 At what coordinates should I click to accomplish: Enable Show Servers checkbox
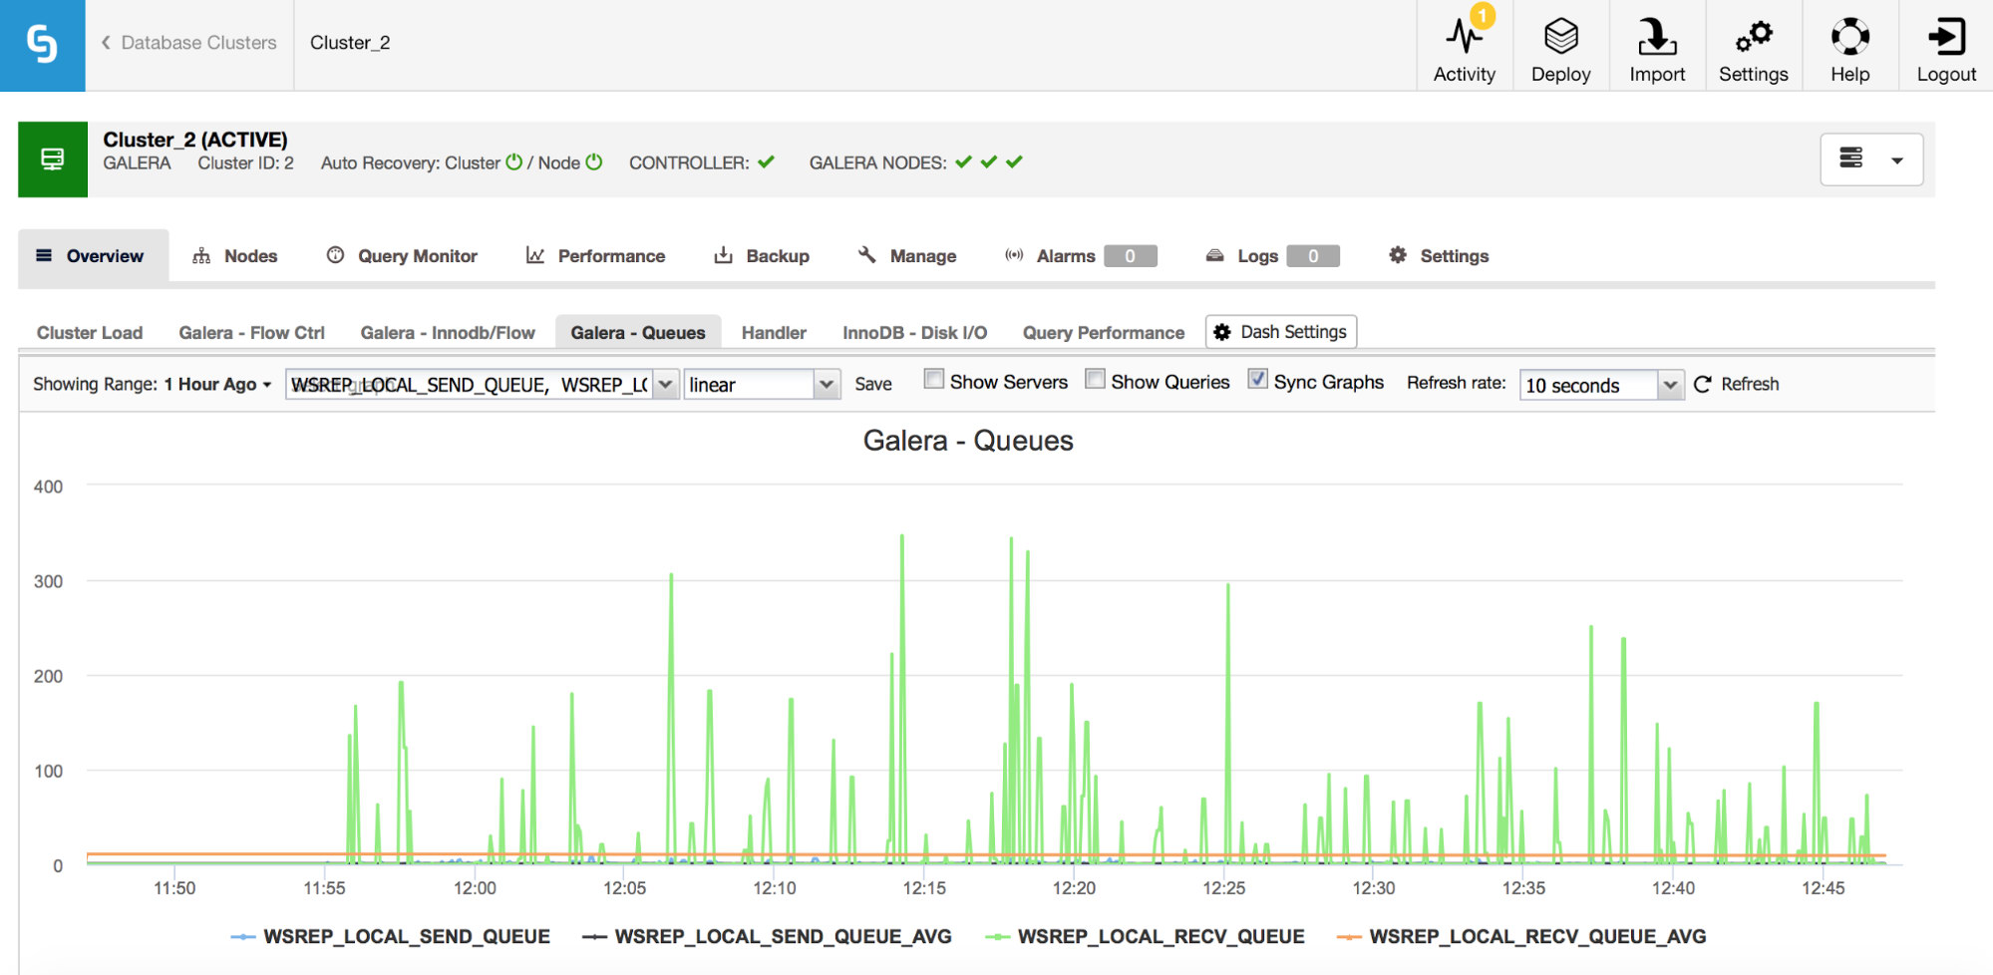934,379
